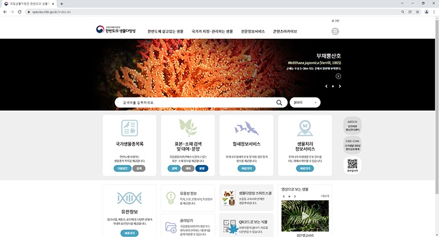The image size is (439, 237).
Task: Open browser zoom magnifier icon
Action: [403, 12]
